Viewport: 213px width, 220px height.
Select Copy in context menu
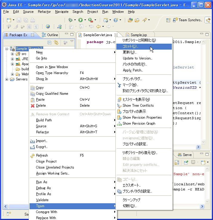pos(73,88)
